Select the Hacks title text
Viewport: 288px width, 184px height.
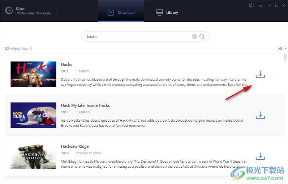66,64
